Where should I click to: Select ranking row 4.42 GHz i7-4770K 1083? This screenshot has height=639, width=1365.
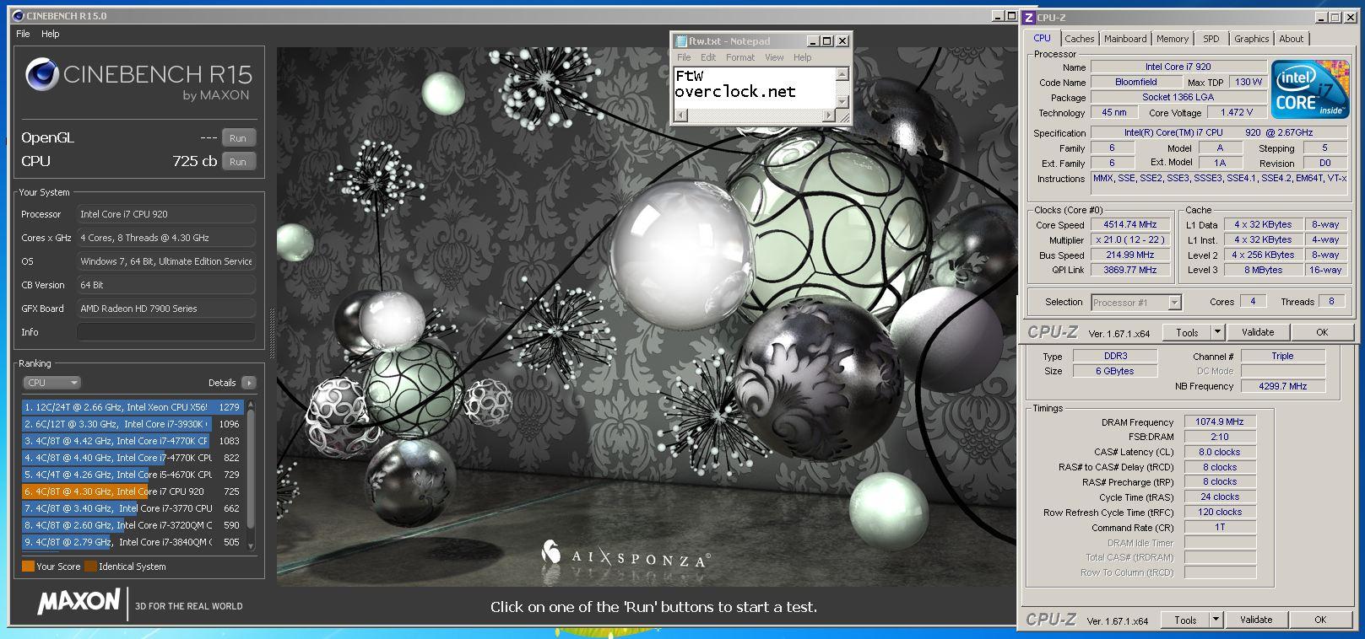(x=133, y=441)
